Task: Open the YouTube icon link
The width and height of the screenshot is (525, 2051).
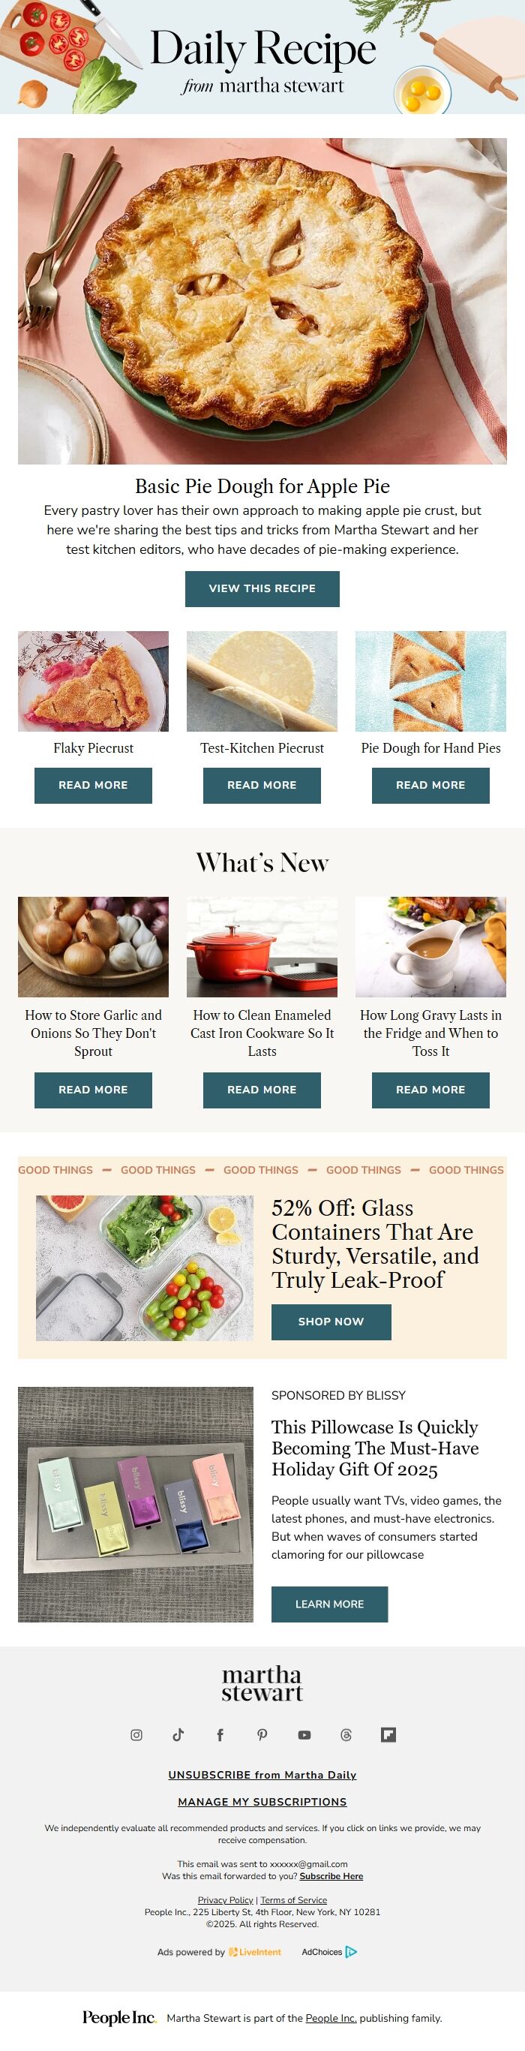Action: (x=304, y=1735)
